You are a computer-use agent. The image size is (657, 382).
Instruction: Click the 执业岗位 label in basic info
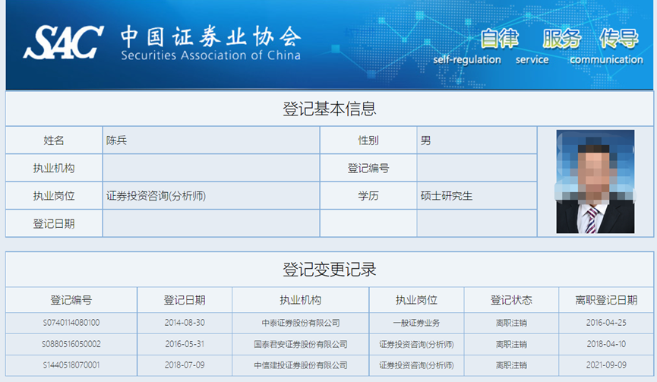54,196
